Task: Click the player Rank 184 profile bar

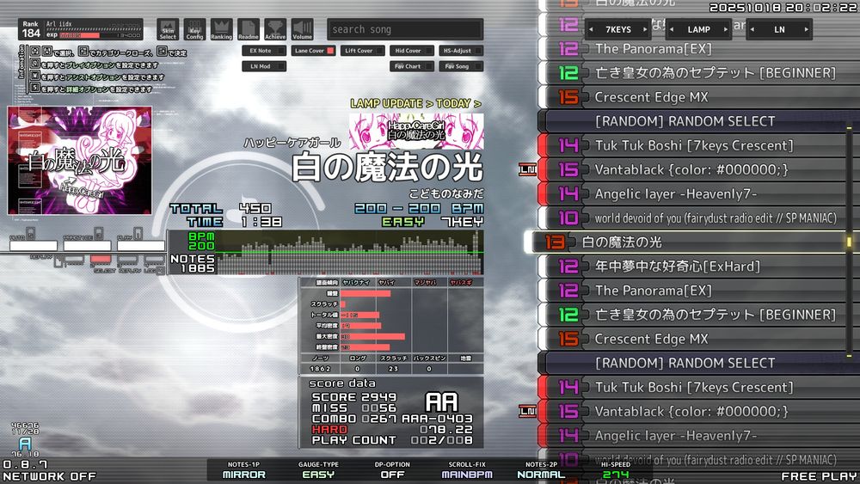Action: click(81, 29)
